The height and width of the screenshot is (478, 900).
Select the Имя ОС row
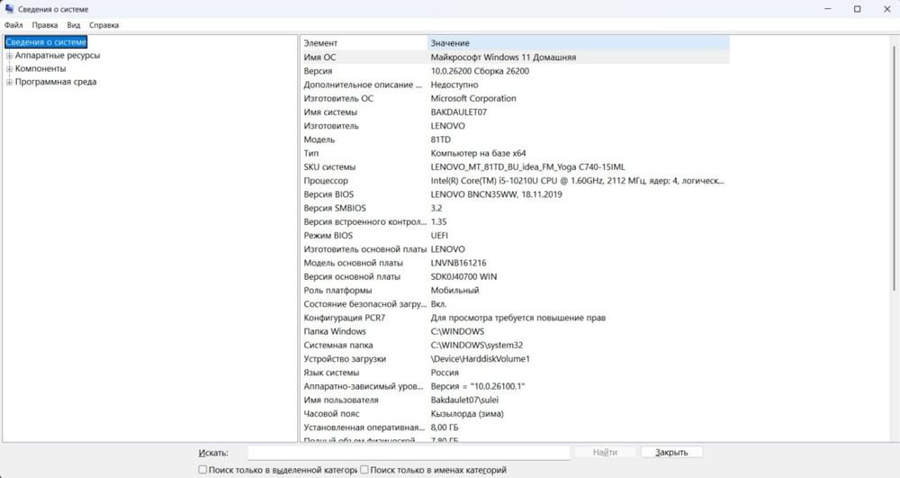coord(515,58)
